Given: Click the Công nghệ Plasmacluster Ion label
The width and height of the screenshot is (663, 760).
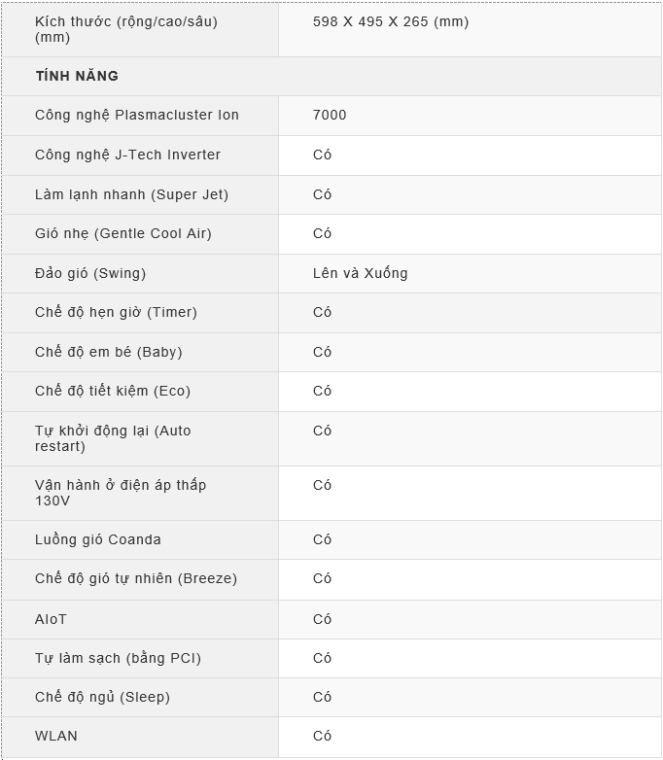Looking at the screenshot, I should pos(137,116).
